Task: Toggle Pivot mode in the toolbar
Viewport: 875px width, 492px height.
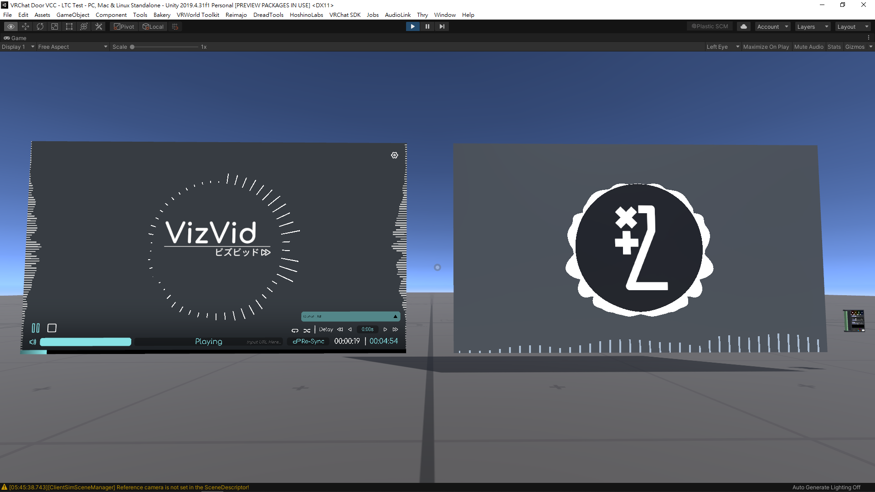Action: (124, 26)
